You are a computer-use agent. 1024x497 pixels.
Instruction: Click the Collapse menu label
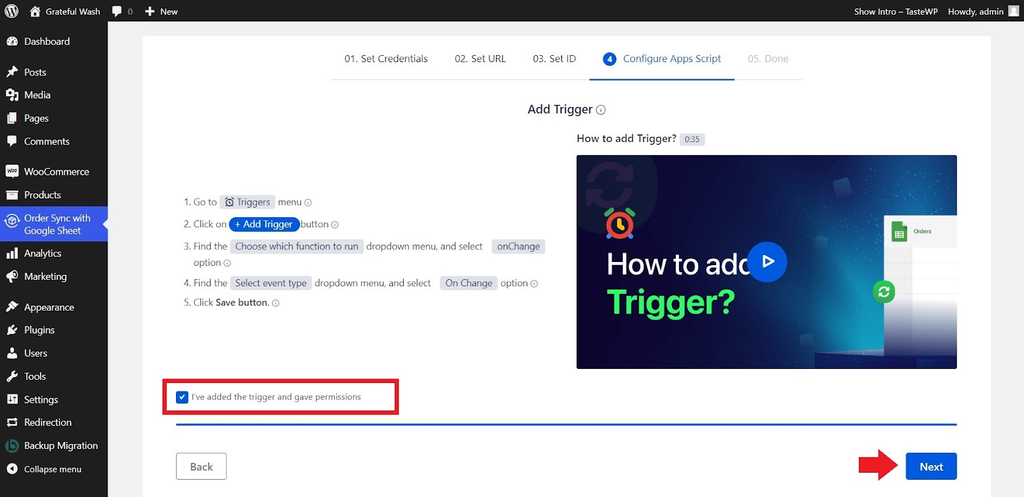pos(52,469)
